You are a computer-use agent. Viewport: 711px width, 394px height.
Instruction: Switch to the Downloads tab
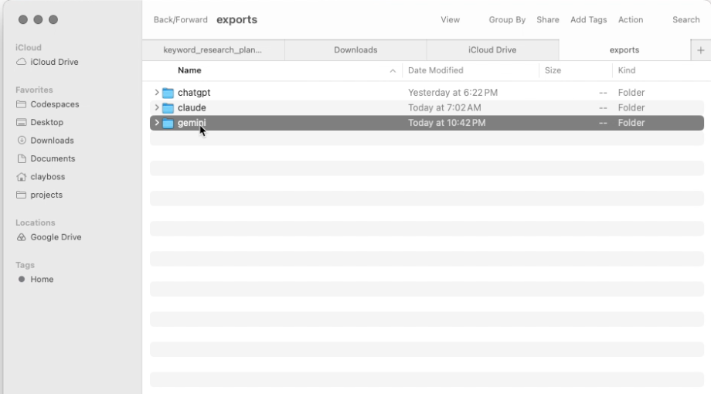(355, 50)
